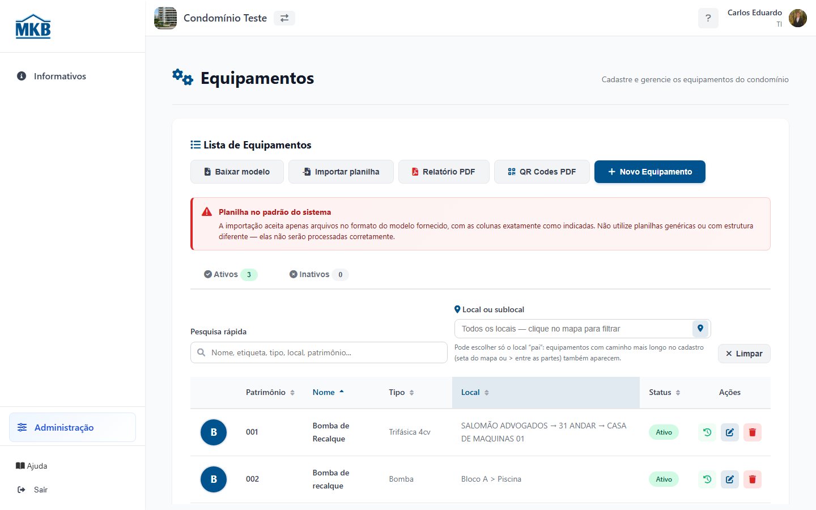Click the SALOMÃO ADVOGADOS location cell
Screen dimensions: 816x510
click(543, 432)
